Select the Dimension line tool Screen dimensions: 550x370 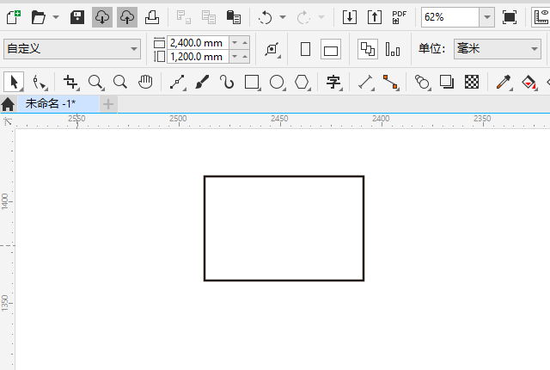[365, 83]
